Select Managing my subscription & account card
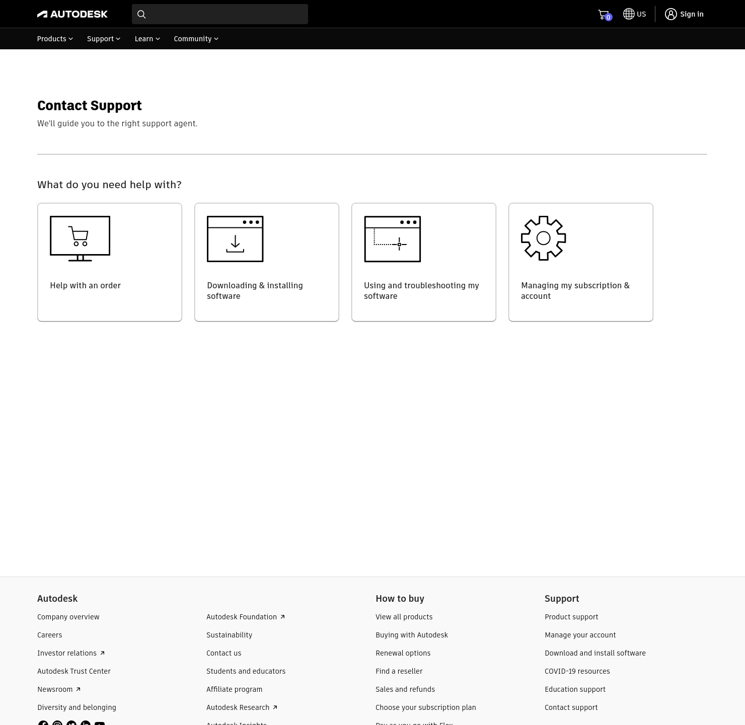The width and height of the screenshot is (745, 725). 581,262
